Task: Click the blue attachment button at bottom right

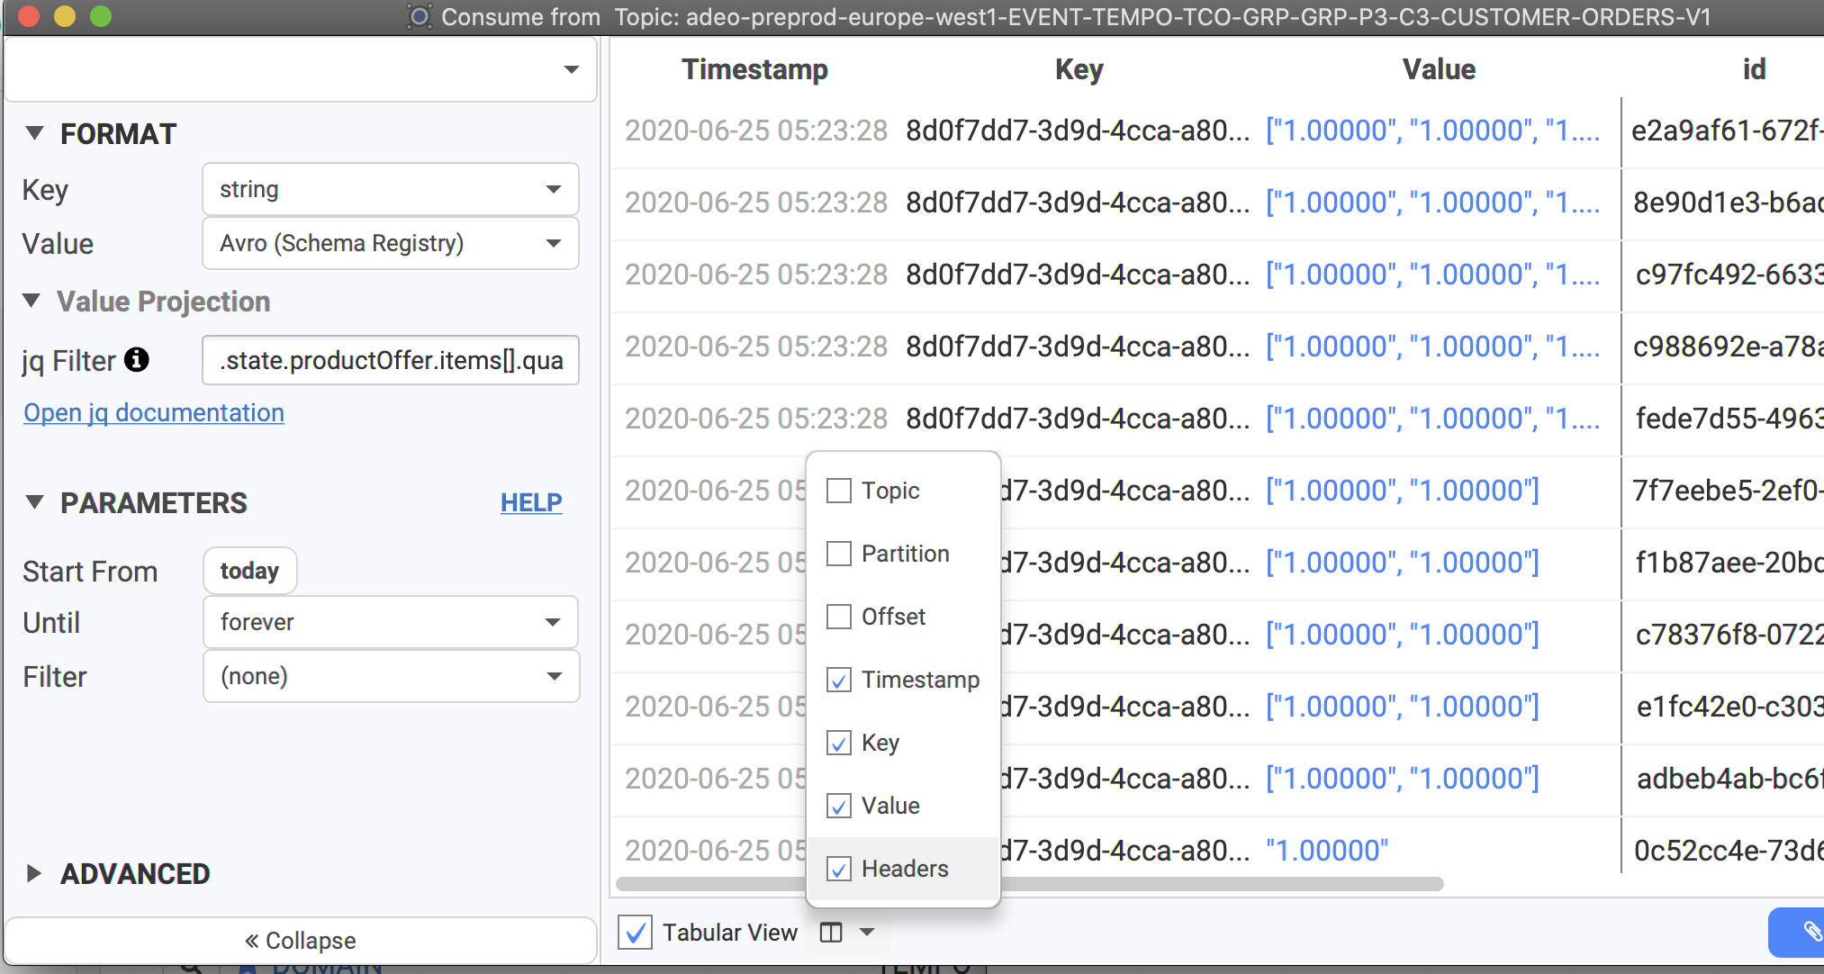Action: tap(1797, 933)
